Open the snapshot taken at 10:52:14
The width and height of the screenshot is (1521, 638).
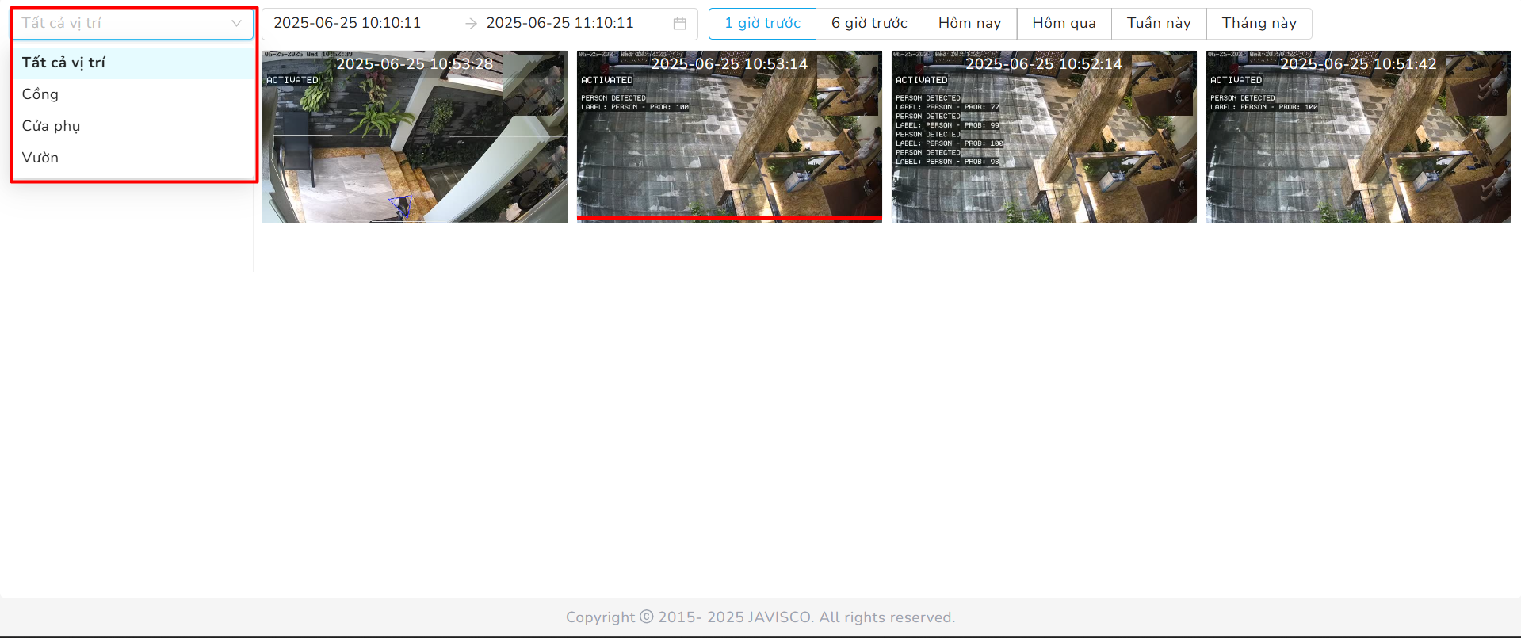[1044, 136]
